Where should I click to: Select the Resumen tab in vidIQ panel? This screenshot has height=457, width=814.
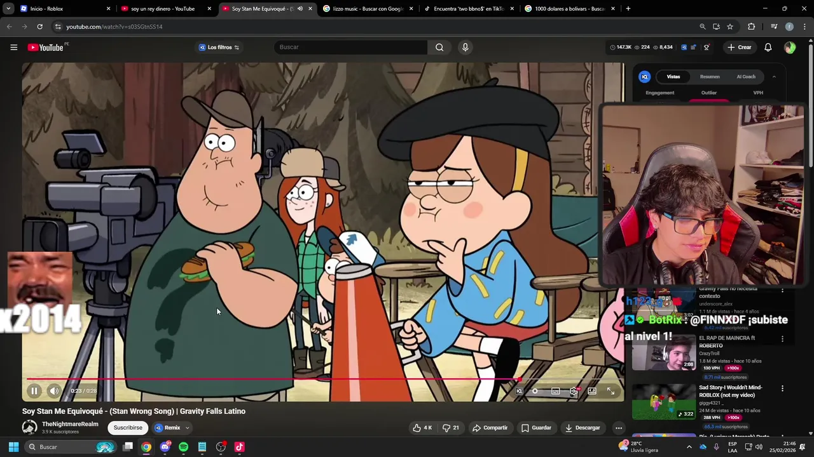(710, 77)
